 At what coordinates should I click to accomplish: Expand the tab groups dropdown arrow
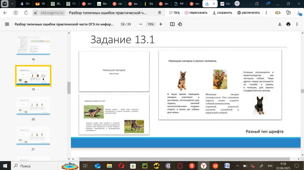[x=12, y=4]
